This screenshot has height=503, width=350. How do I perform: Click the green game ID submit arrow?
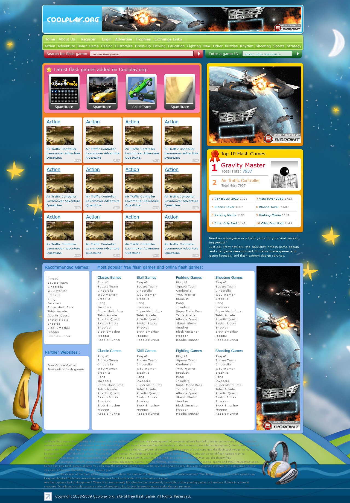click(x=298, y=54)
